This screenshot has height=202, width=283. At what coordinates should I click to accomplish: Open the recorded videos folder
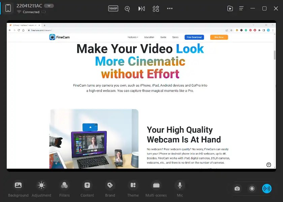point(230,8)
